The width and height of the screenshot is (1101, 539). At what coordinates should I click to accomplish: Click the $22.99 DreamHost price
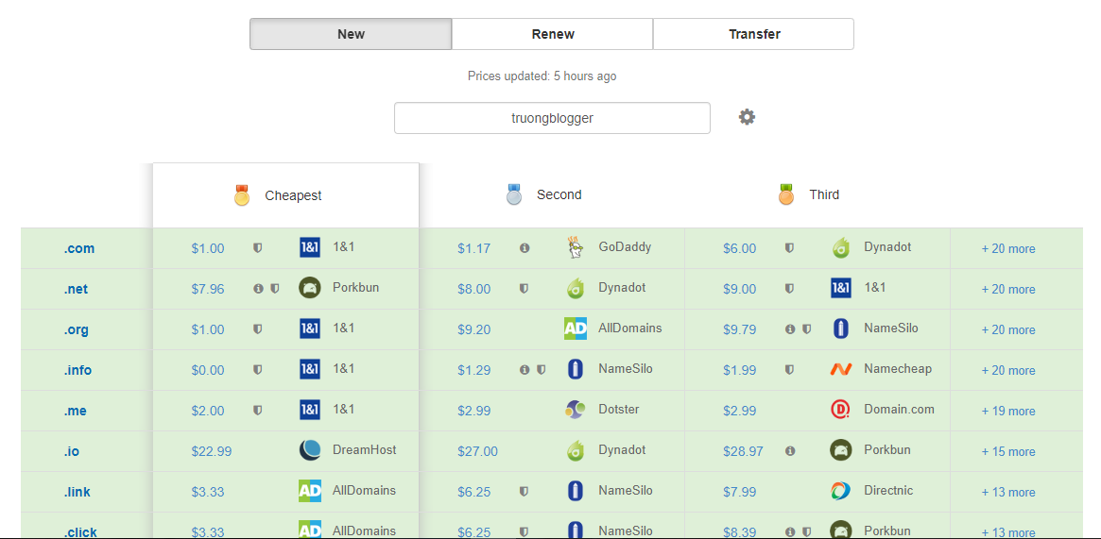pos(212,451)
